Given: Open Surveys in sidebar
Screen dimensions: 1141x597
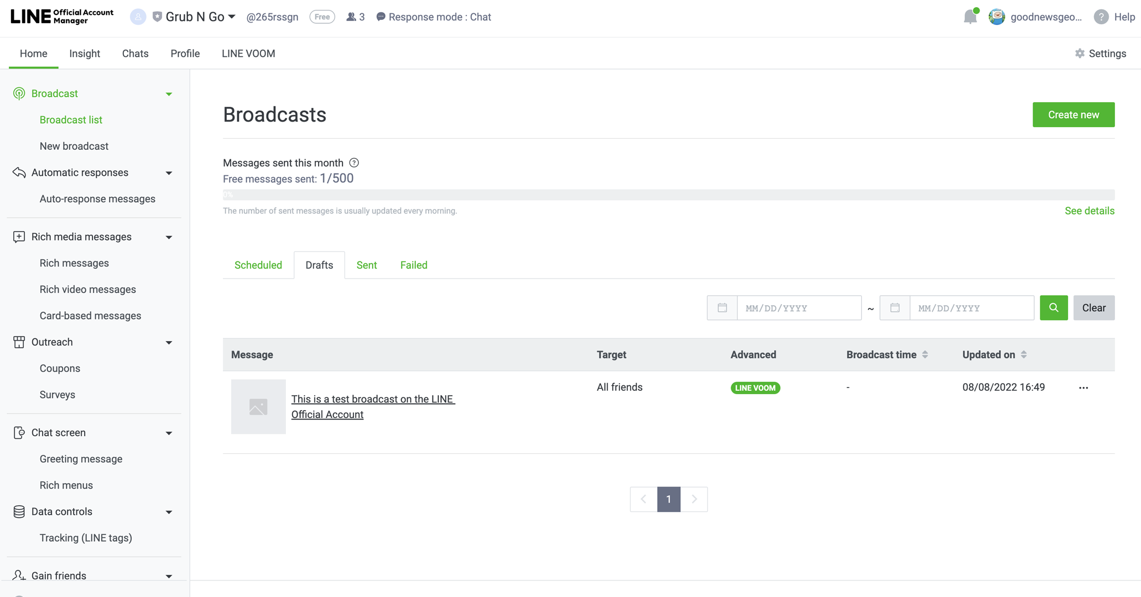Looking at the screenshot, I should (x=57, y=395).
